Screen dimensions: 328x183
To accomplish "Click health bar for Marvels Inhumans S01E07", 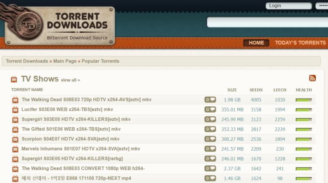I will (304, 149).
